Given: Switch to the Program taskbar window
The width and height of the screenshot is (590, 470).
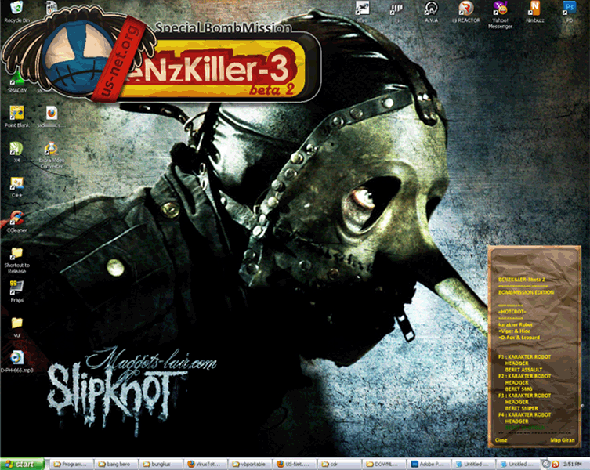Looking at the screenshot, I should tap(71, 465).
